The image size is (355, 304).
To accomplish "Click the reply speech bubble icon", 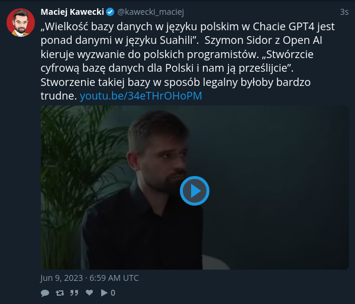I will click(x=45, y=293).
